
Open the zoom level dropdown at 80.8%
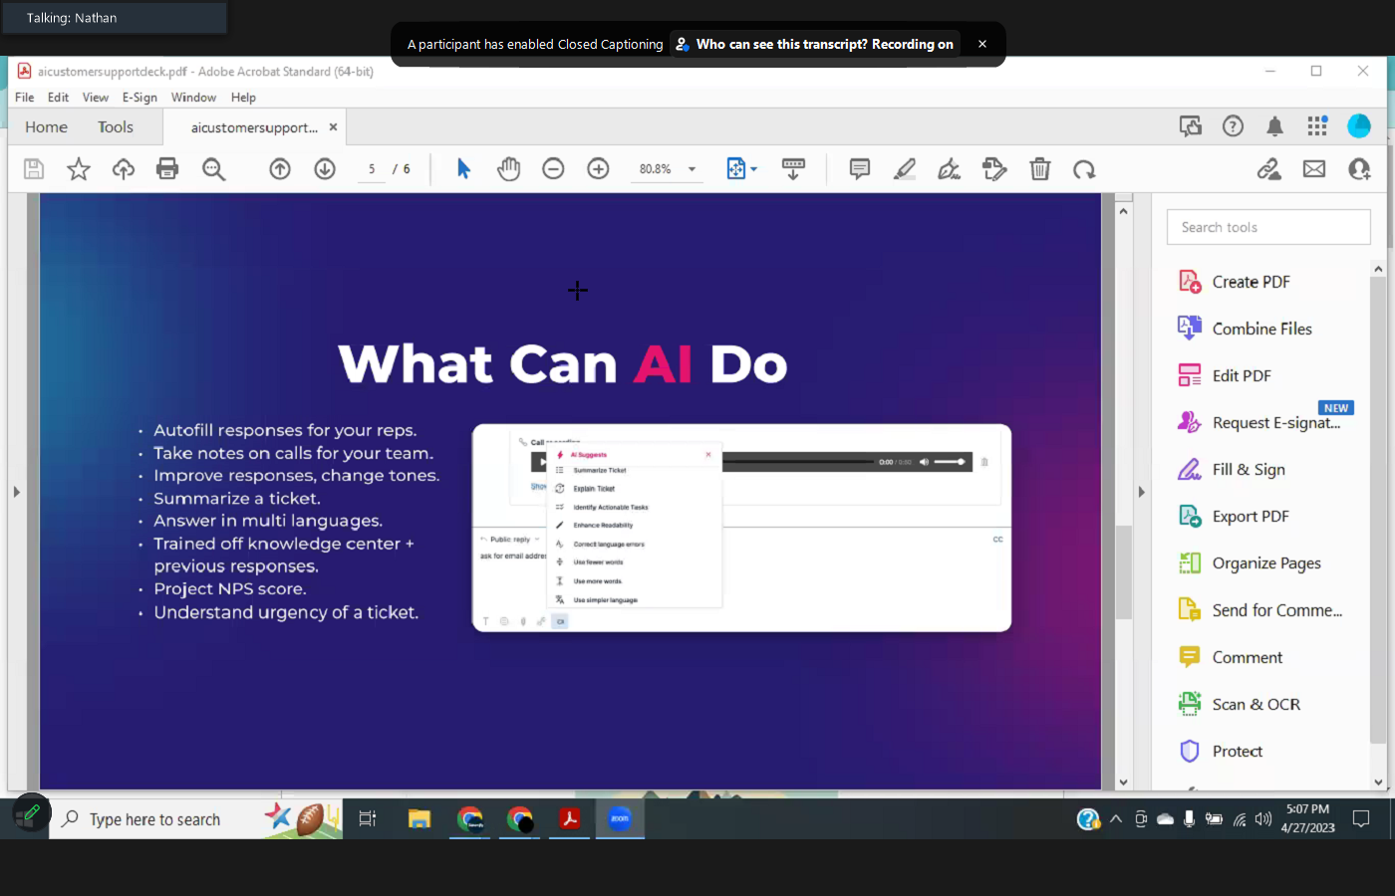pos(692,169)
